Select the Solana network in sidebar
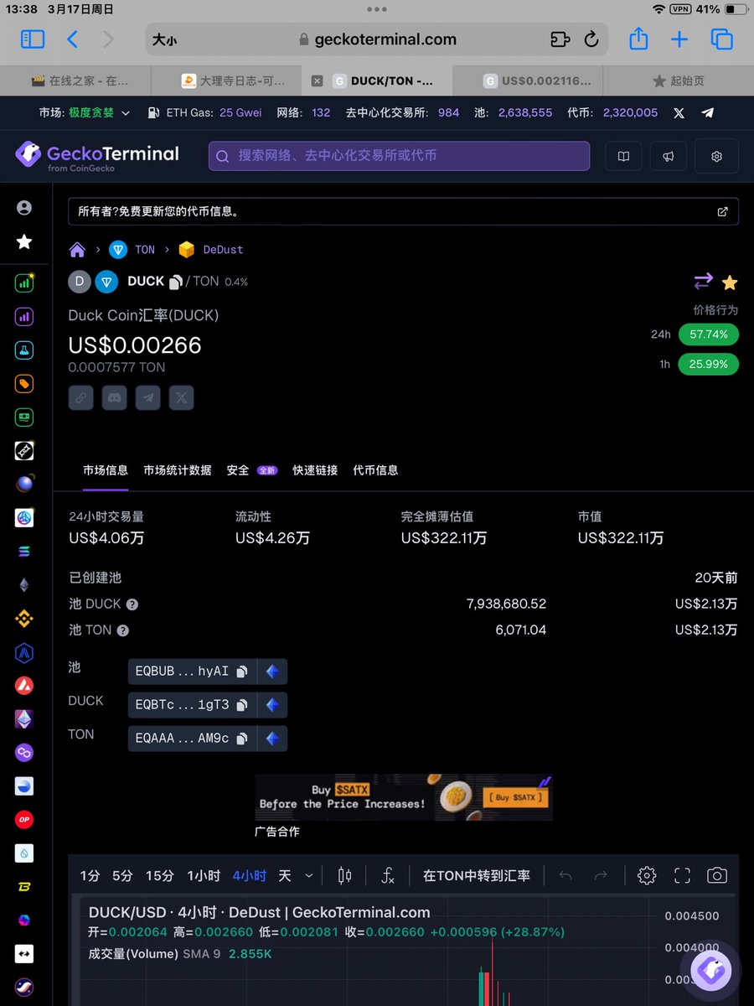The height and width of the screenshot is (1006, 754). pos(24,552)
